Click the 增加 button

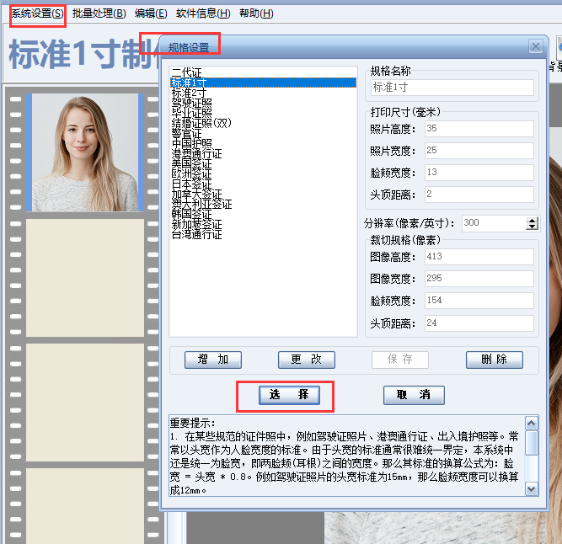(213, 360)
